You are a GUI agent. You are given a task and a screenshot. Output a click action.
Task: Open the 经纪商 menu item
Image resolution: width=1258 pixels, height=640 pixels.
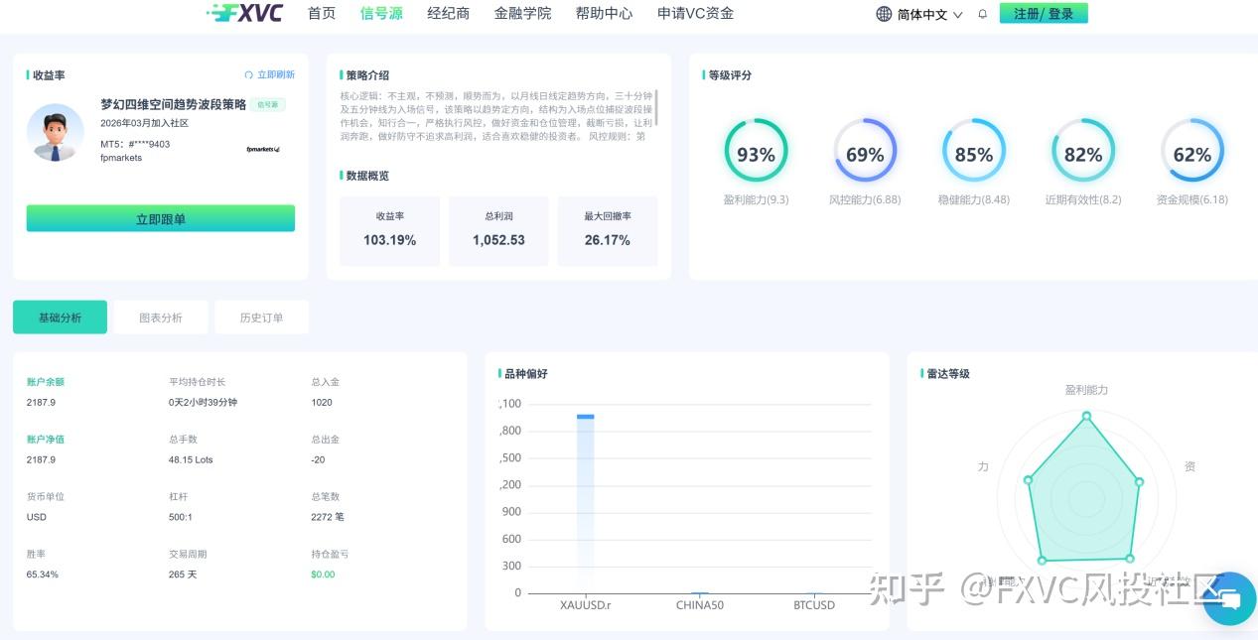coord(447,14)
